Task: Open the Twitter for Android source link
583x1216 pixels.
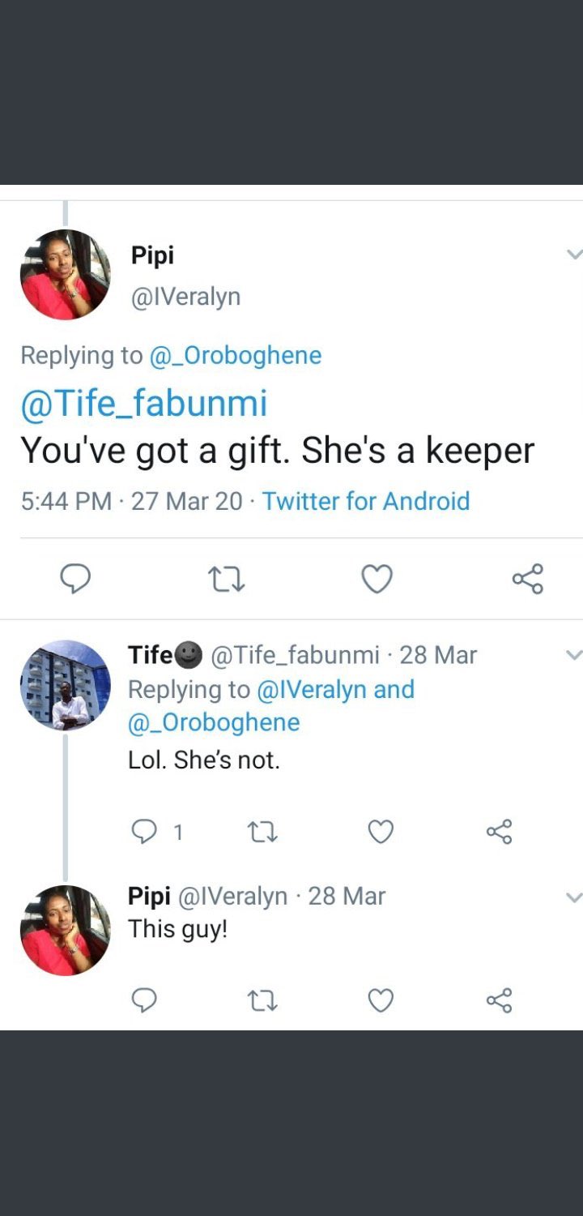Action: tap(366, 501)
